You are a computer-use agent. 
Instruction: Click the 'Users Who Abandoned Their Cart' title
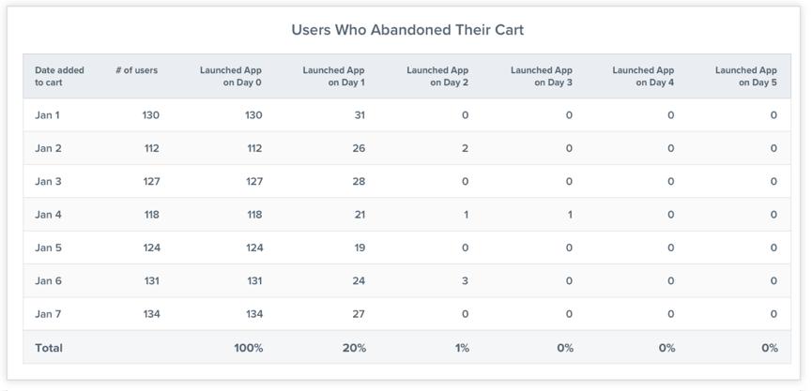click(407, 30)
